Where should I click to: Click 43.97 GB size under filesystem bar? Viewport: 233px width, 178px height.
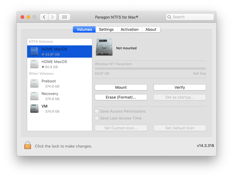(102, 73)
